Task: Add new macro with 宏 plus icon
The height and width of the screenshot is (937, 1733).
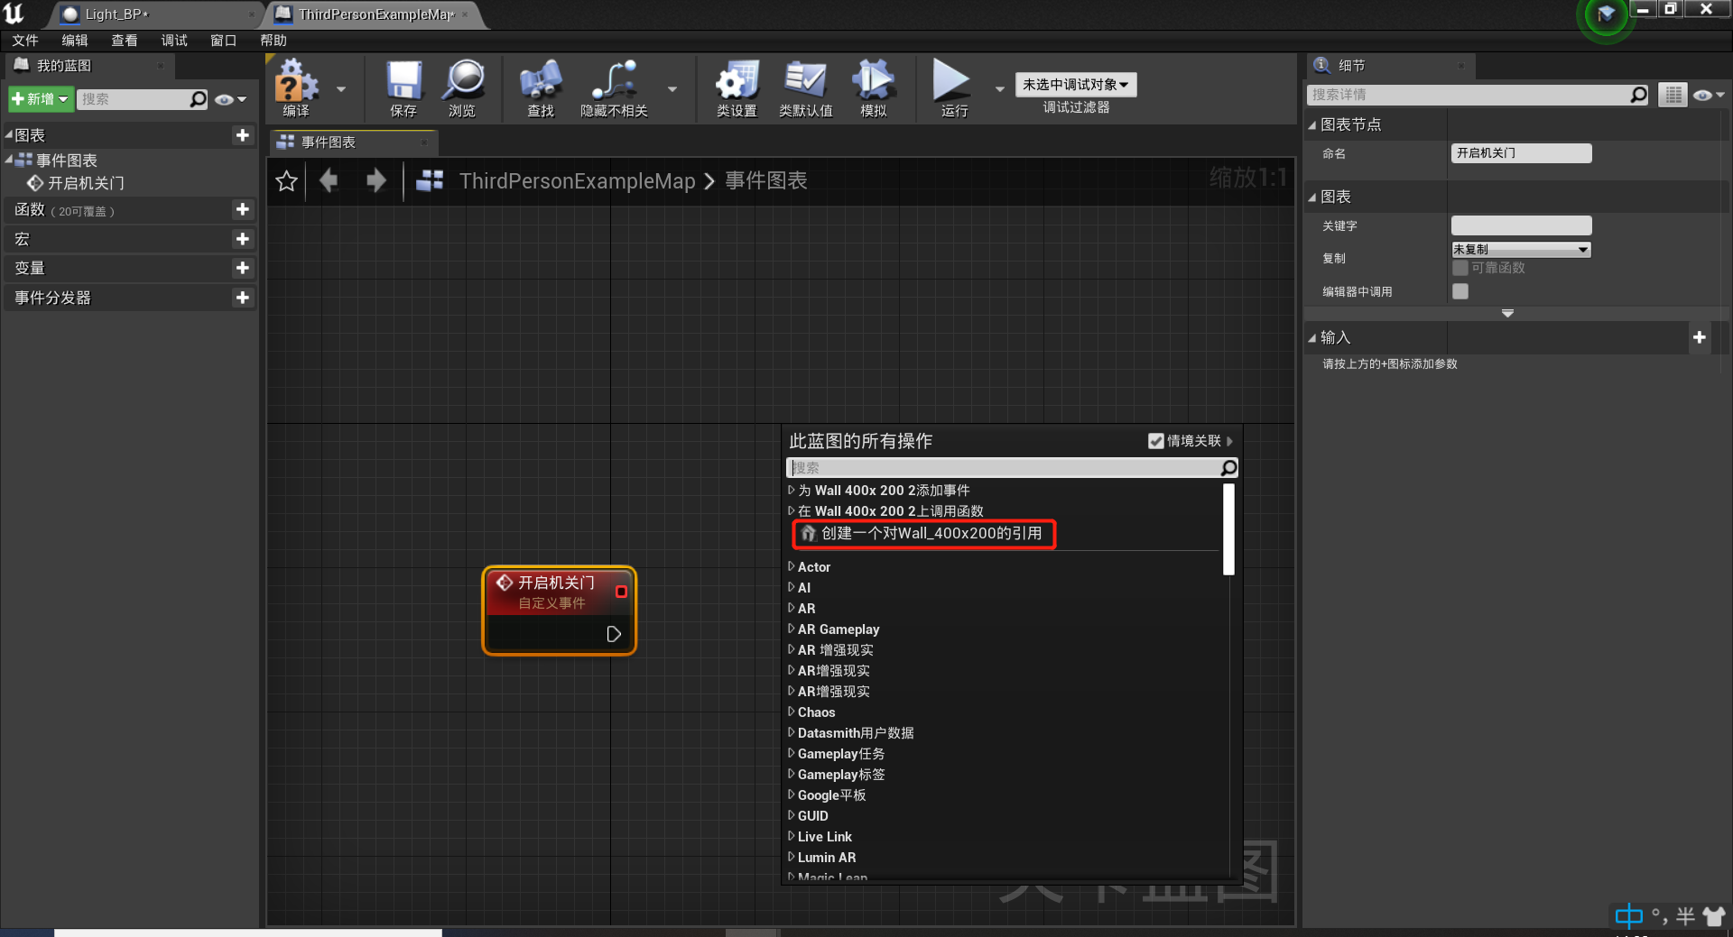Action: click(243, 239)
